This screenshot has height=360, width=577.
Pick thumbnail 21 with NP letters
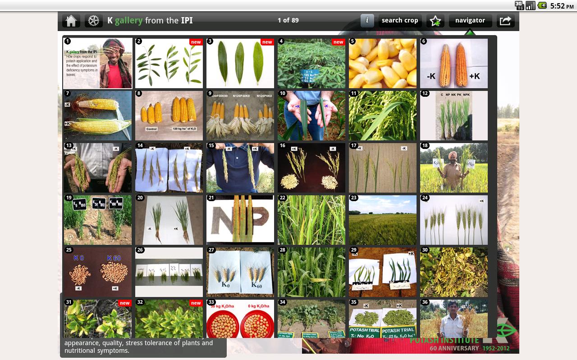click(240, 220)
